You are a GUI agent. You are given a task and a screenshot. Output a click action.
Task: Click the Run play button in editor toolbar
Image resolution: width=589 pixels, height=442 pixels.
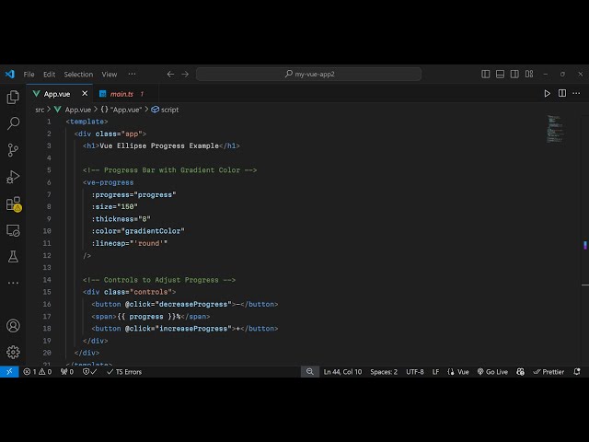point(547,93)
